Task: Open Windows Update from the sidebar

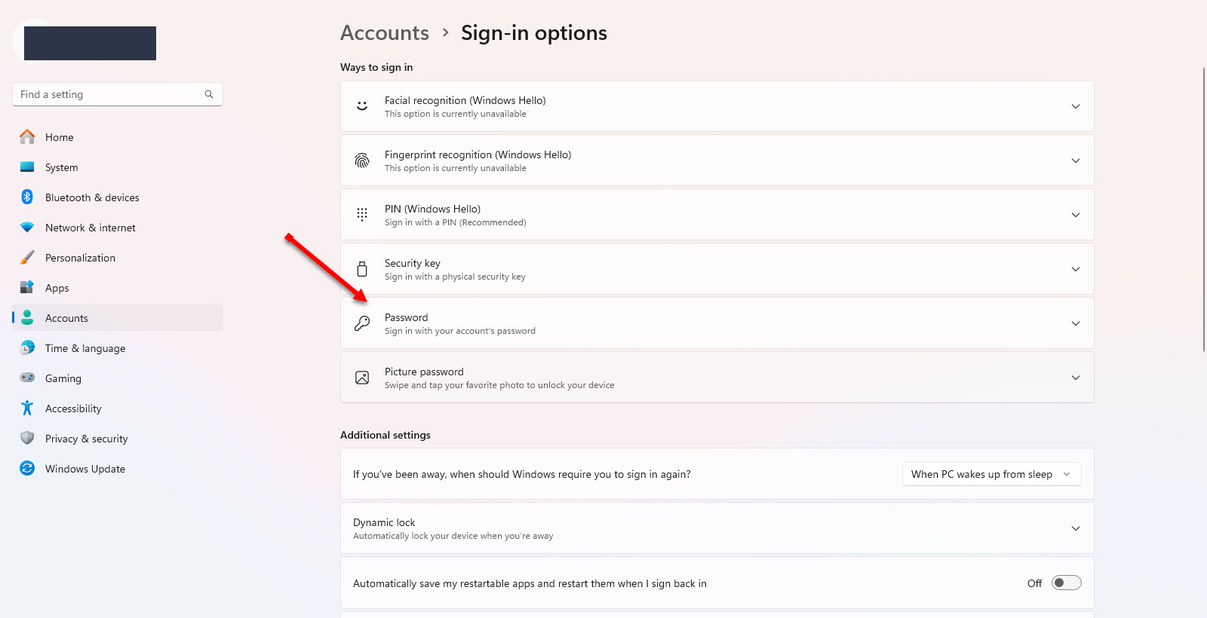Action: click(27, 468)
